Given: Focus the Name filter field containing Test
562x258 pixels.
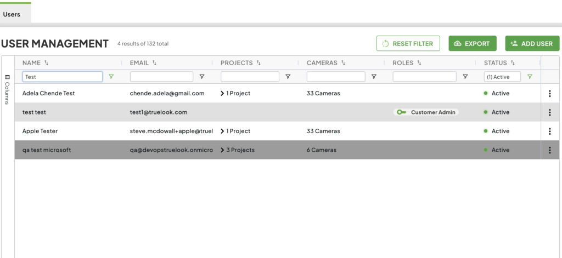Looking at the screenshot, I should 63,77.
